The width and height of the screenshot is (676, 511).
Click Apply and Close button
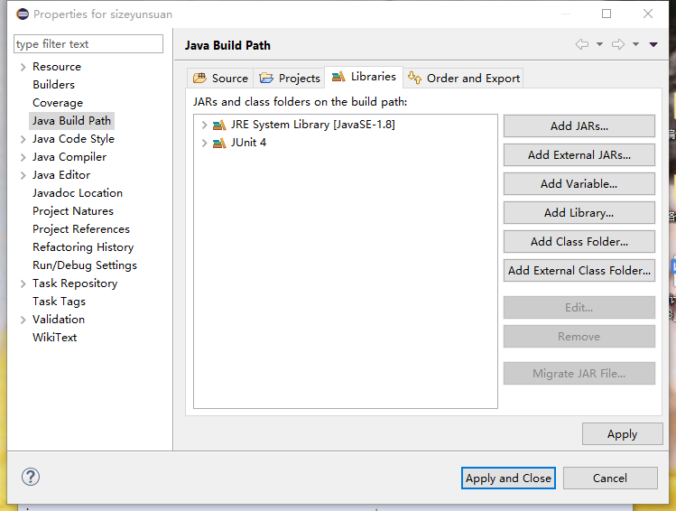coord(508,478)
